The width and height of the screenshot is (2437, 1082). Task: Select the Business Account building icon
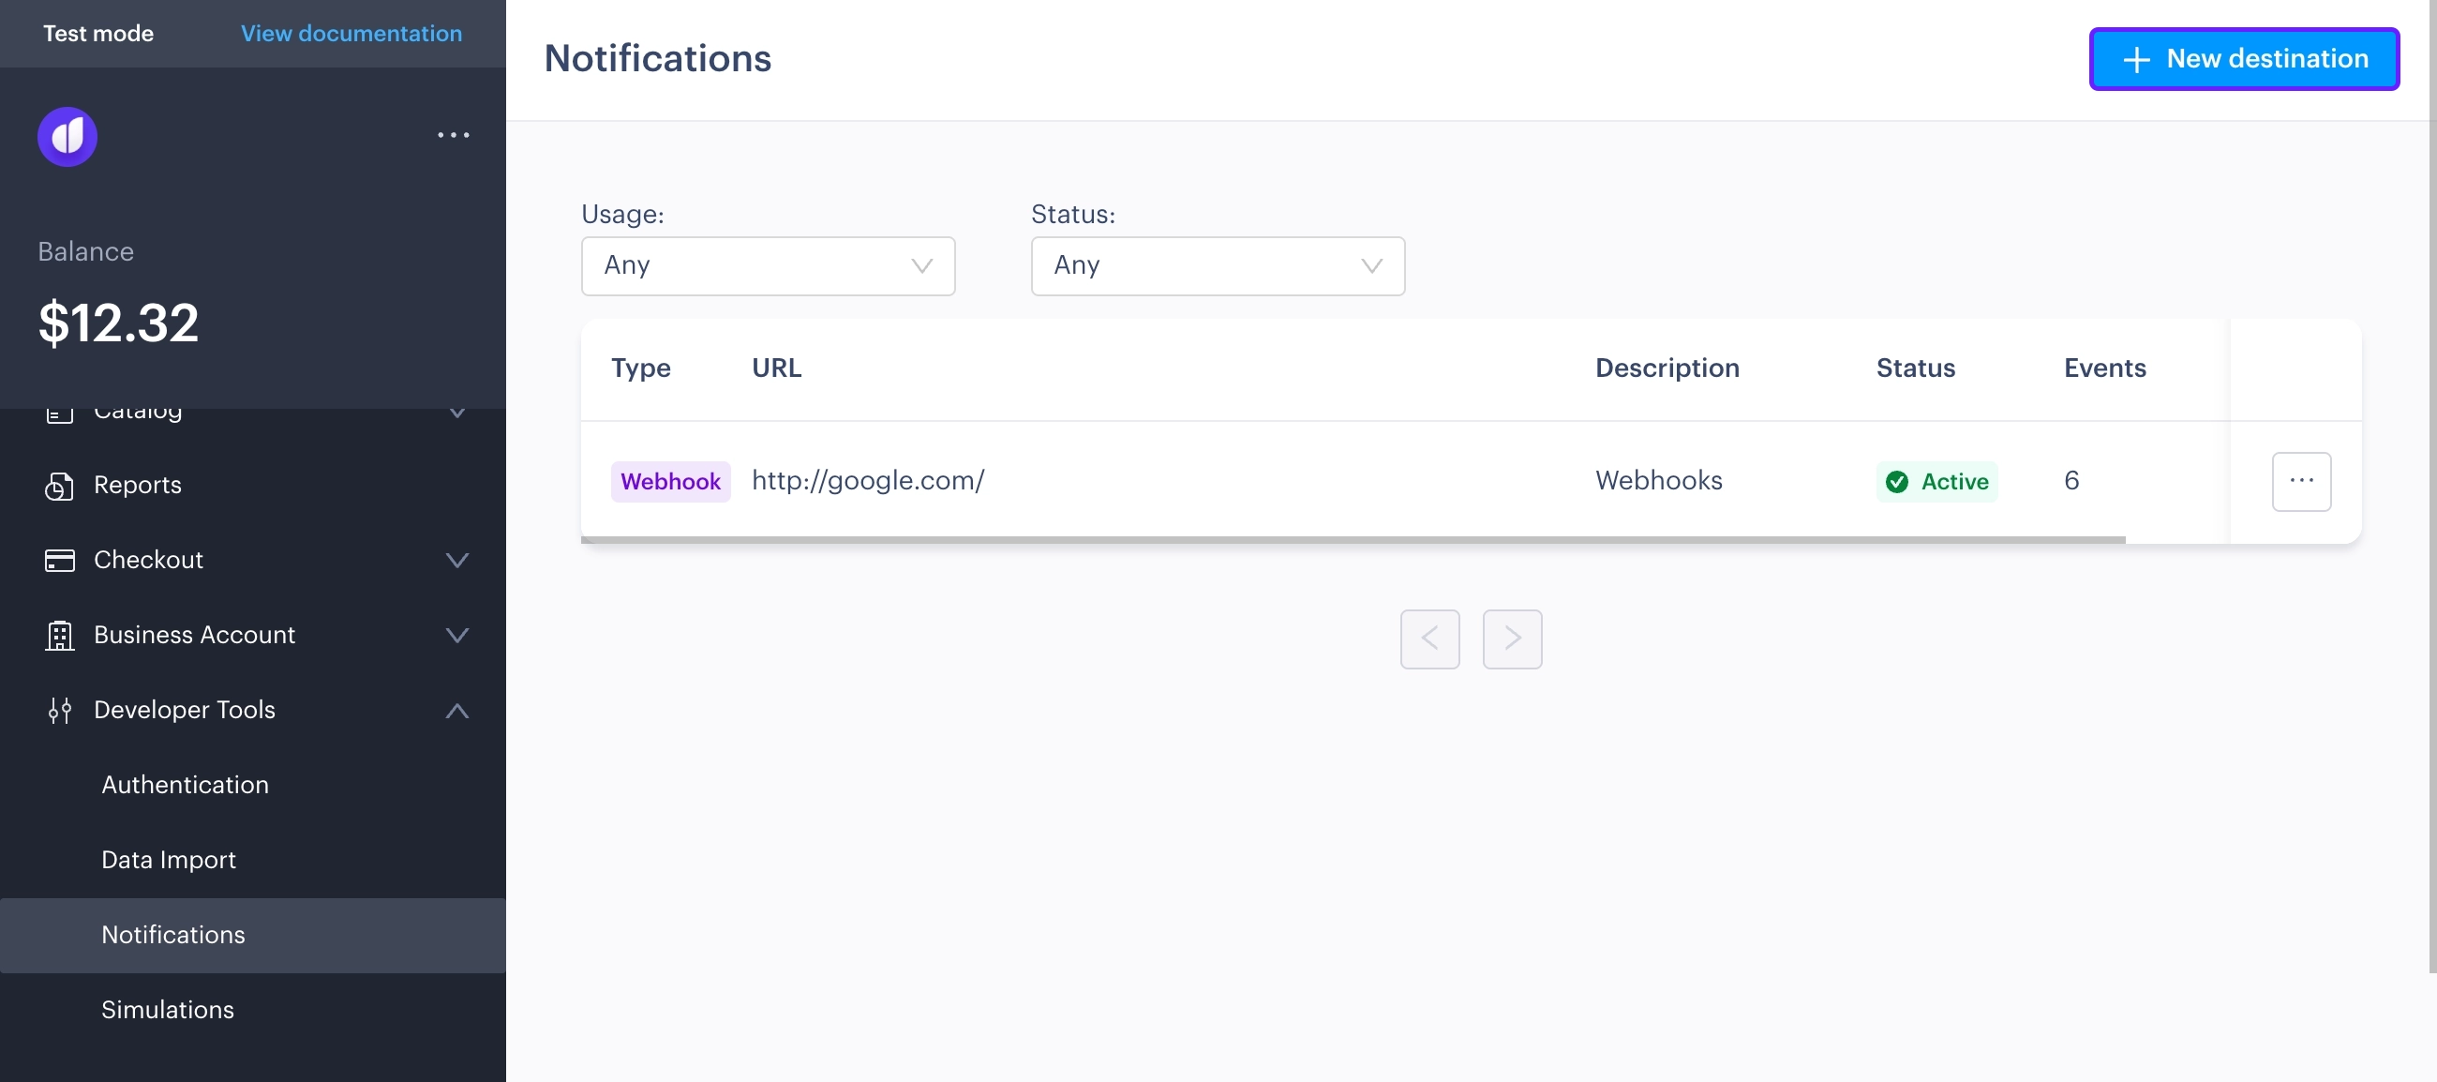(59, 635)
